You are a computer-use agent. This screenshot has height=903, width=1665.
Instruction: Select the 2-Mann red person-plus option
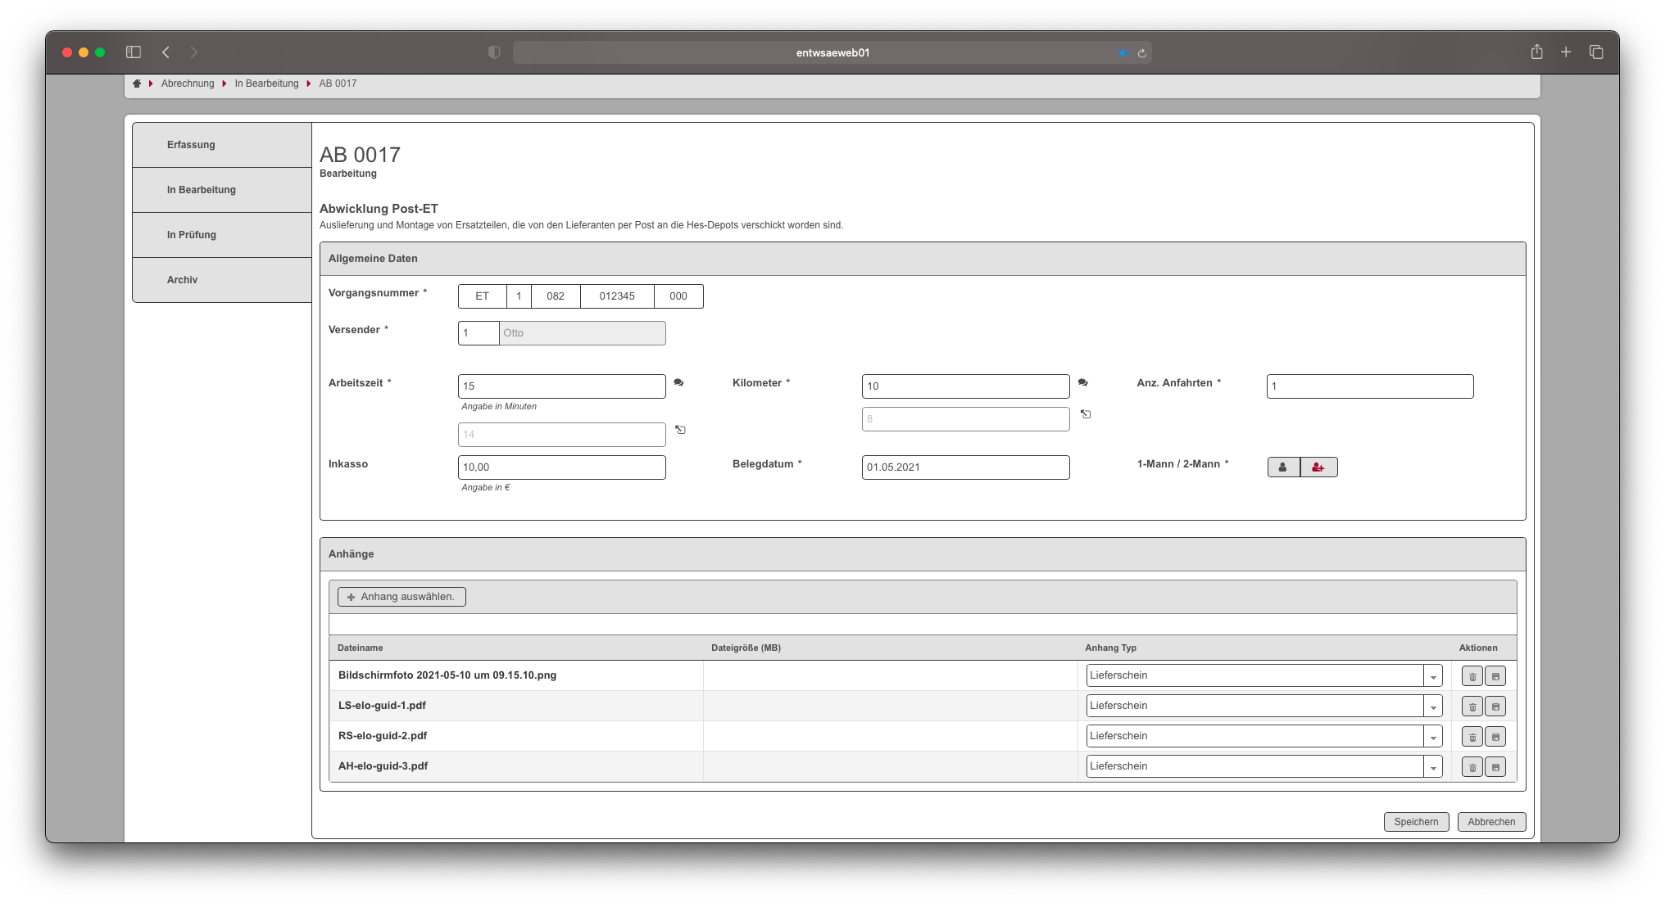(1318, 467)
